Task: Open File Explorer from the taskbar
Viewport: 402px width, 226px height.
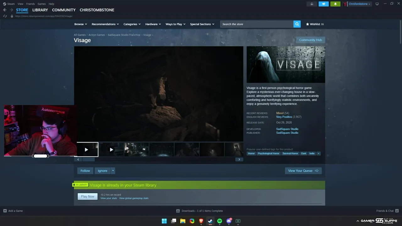Action: click(183, 221)
